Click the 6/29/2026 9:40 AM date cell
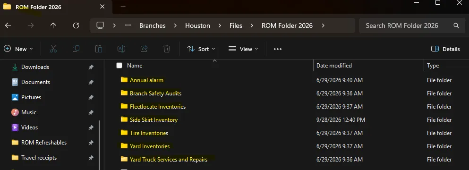This screenshot has height=170, width=469. click(340, 80)
